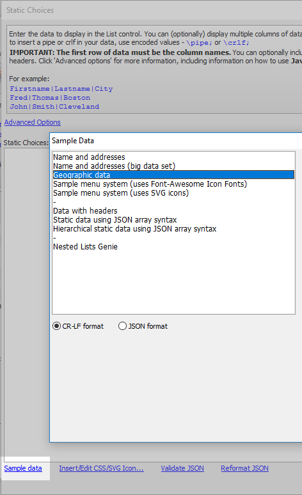Open the 'Nested Lists Genie' item
This screenshot has height=495, width=302.
pos(173,247)
